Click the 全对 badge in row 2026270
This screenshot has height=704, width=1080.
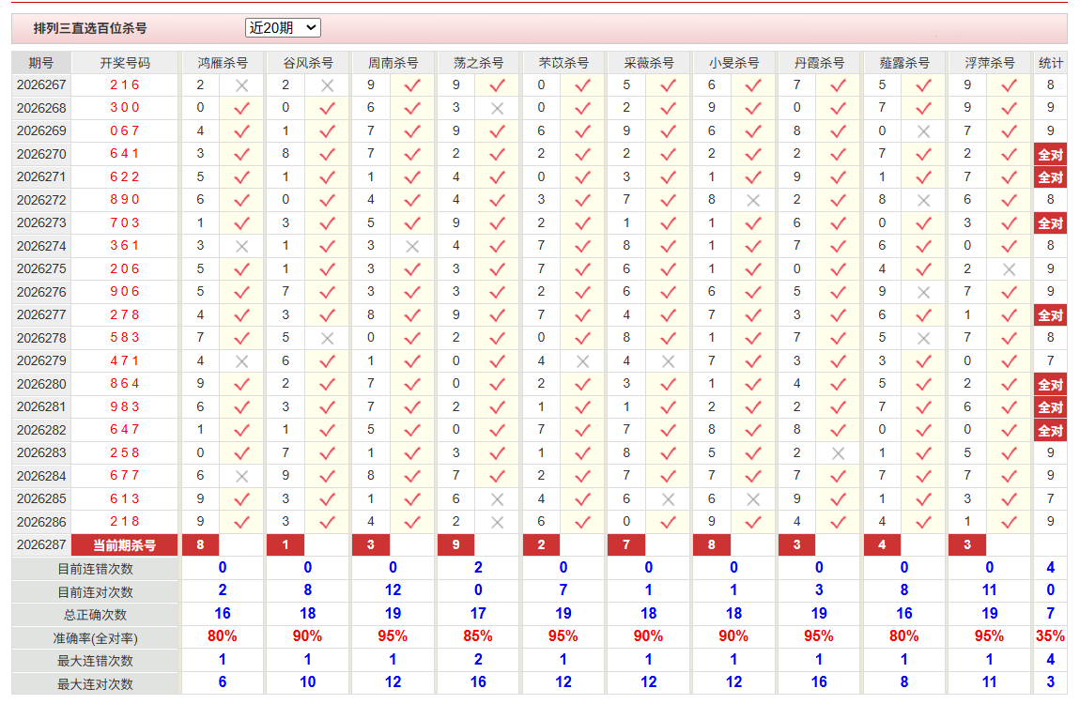pos(1050,154)
